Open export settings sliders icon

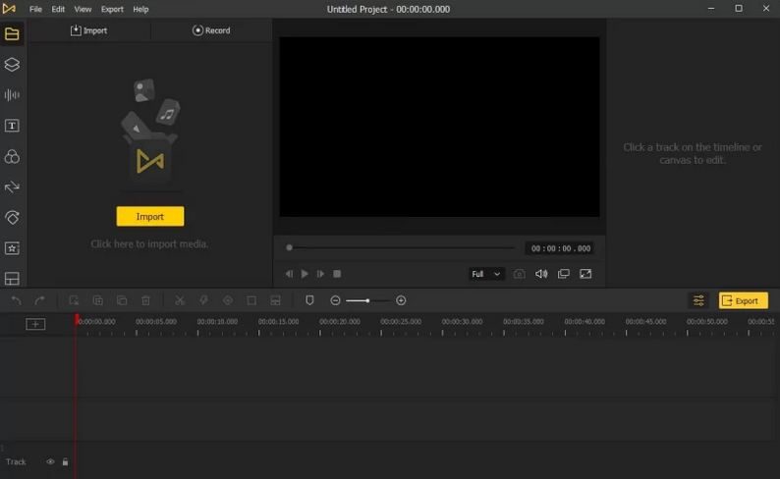pos(698,300)
